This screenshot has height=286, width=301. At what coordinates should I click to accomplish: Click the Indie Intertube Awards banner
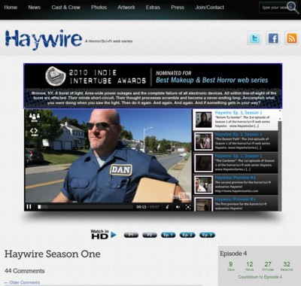pos(153,86)
